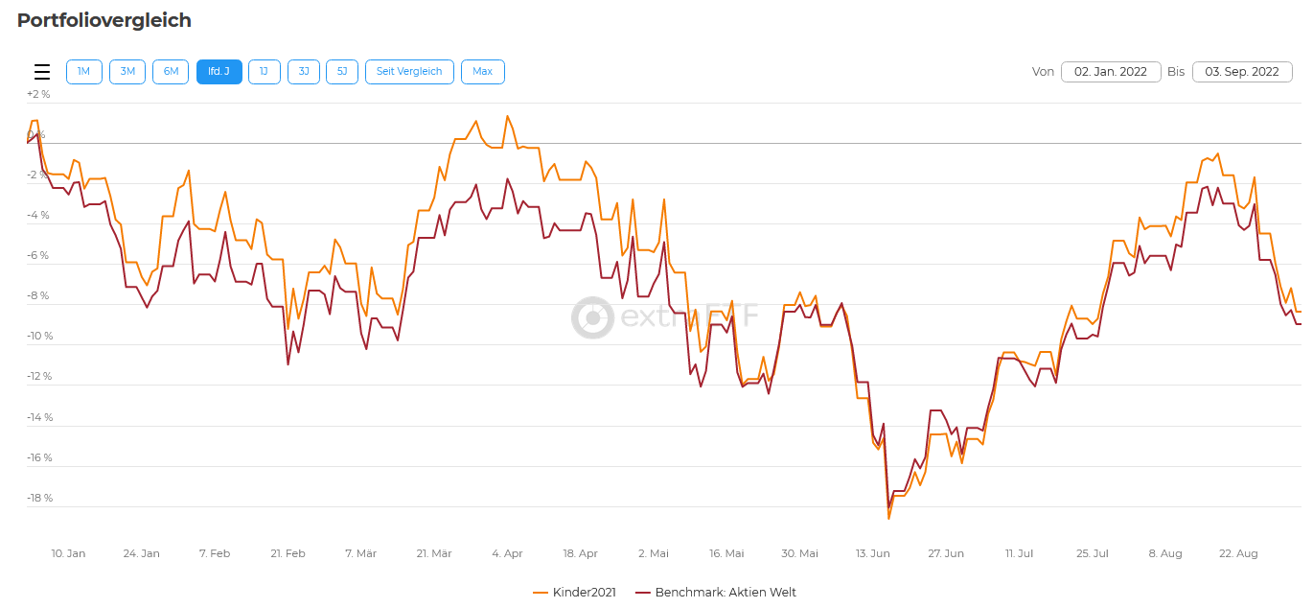Open the chart hamburger menu

[42, 72]
